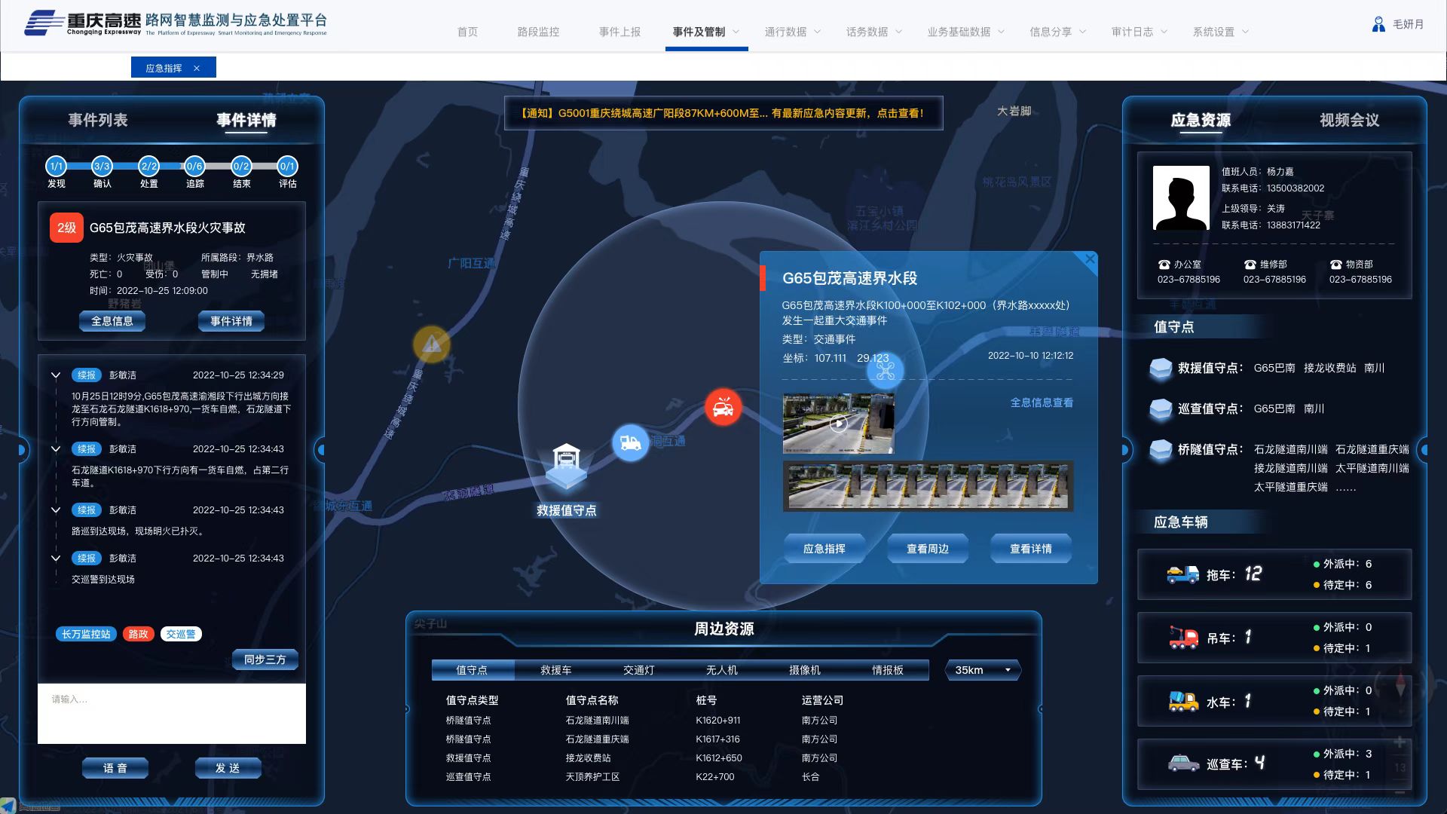Toggle the 路政 red tag
The image size is (1447, 814).
pos(139,634)
